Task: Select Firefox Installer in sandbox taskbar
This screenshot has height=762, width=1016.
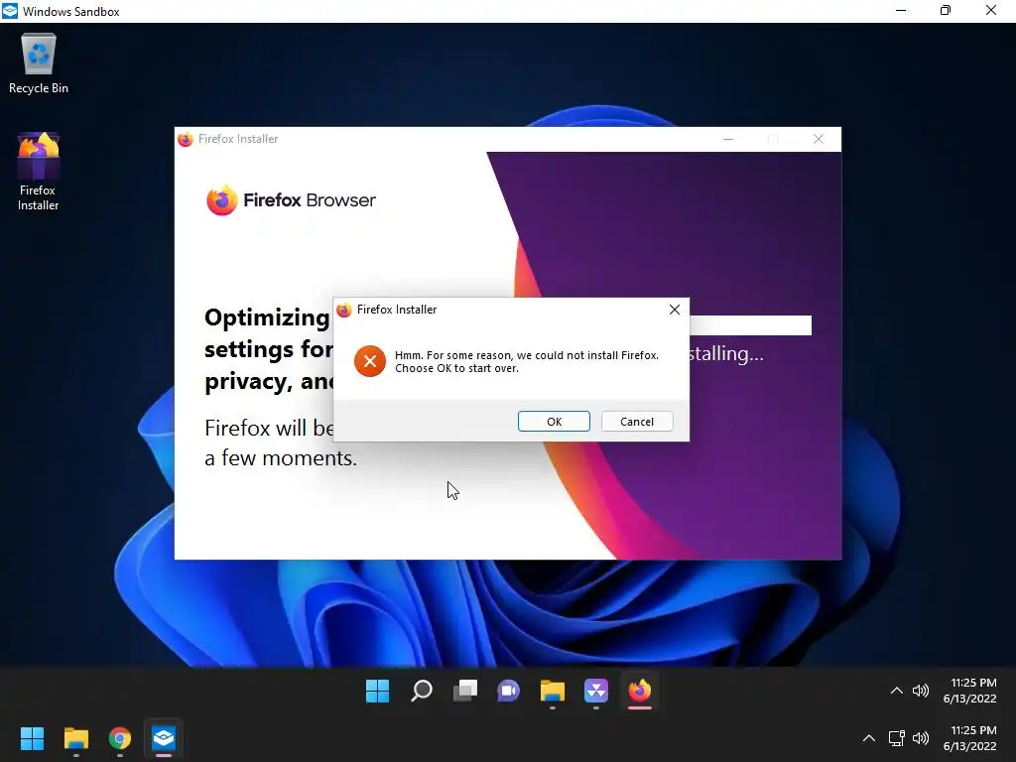Action: click(x=640, y=691)
